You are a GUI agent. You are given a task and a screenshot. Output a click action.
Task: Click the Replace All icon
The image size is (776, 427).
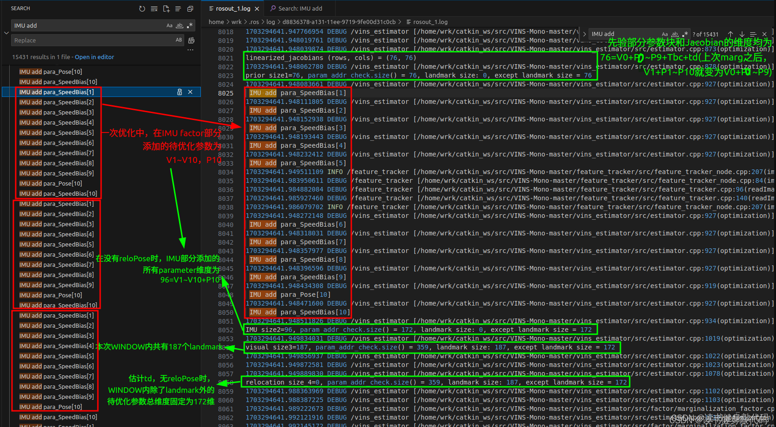coord(191,40)
